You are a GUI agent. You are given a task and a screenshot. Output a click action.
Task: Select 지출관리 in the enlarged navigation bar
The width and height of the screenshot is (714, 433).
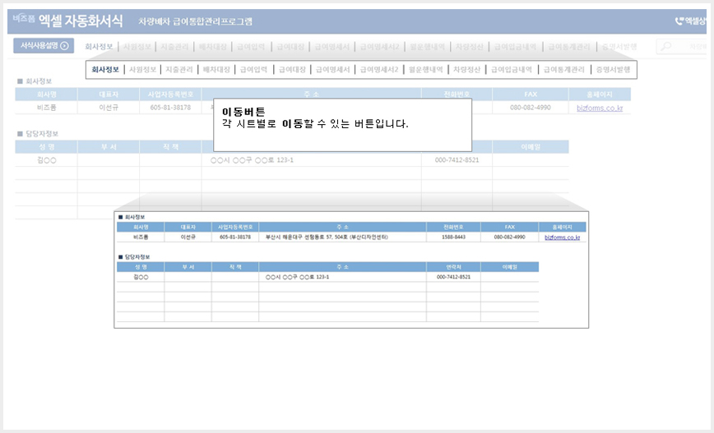click(179, 70)
